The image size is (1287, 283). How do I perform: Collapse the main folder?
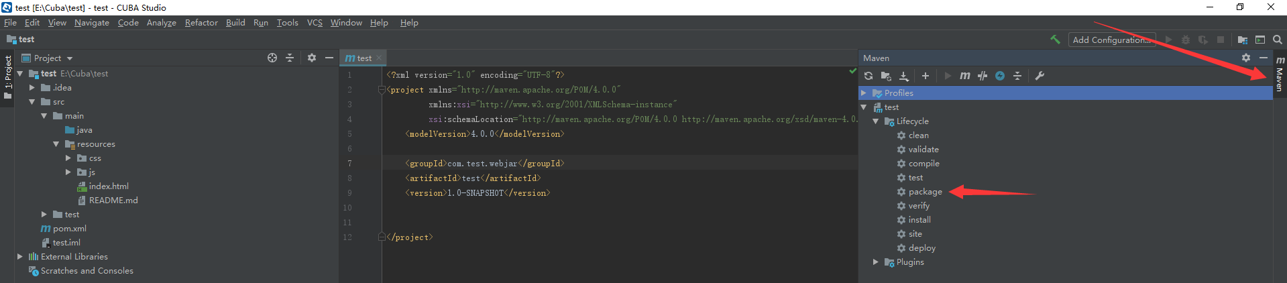44,116
